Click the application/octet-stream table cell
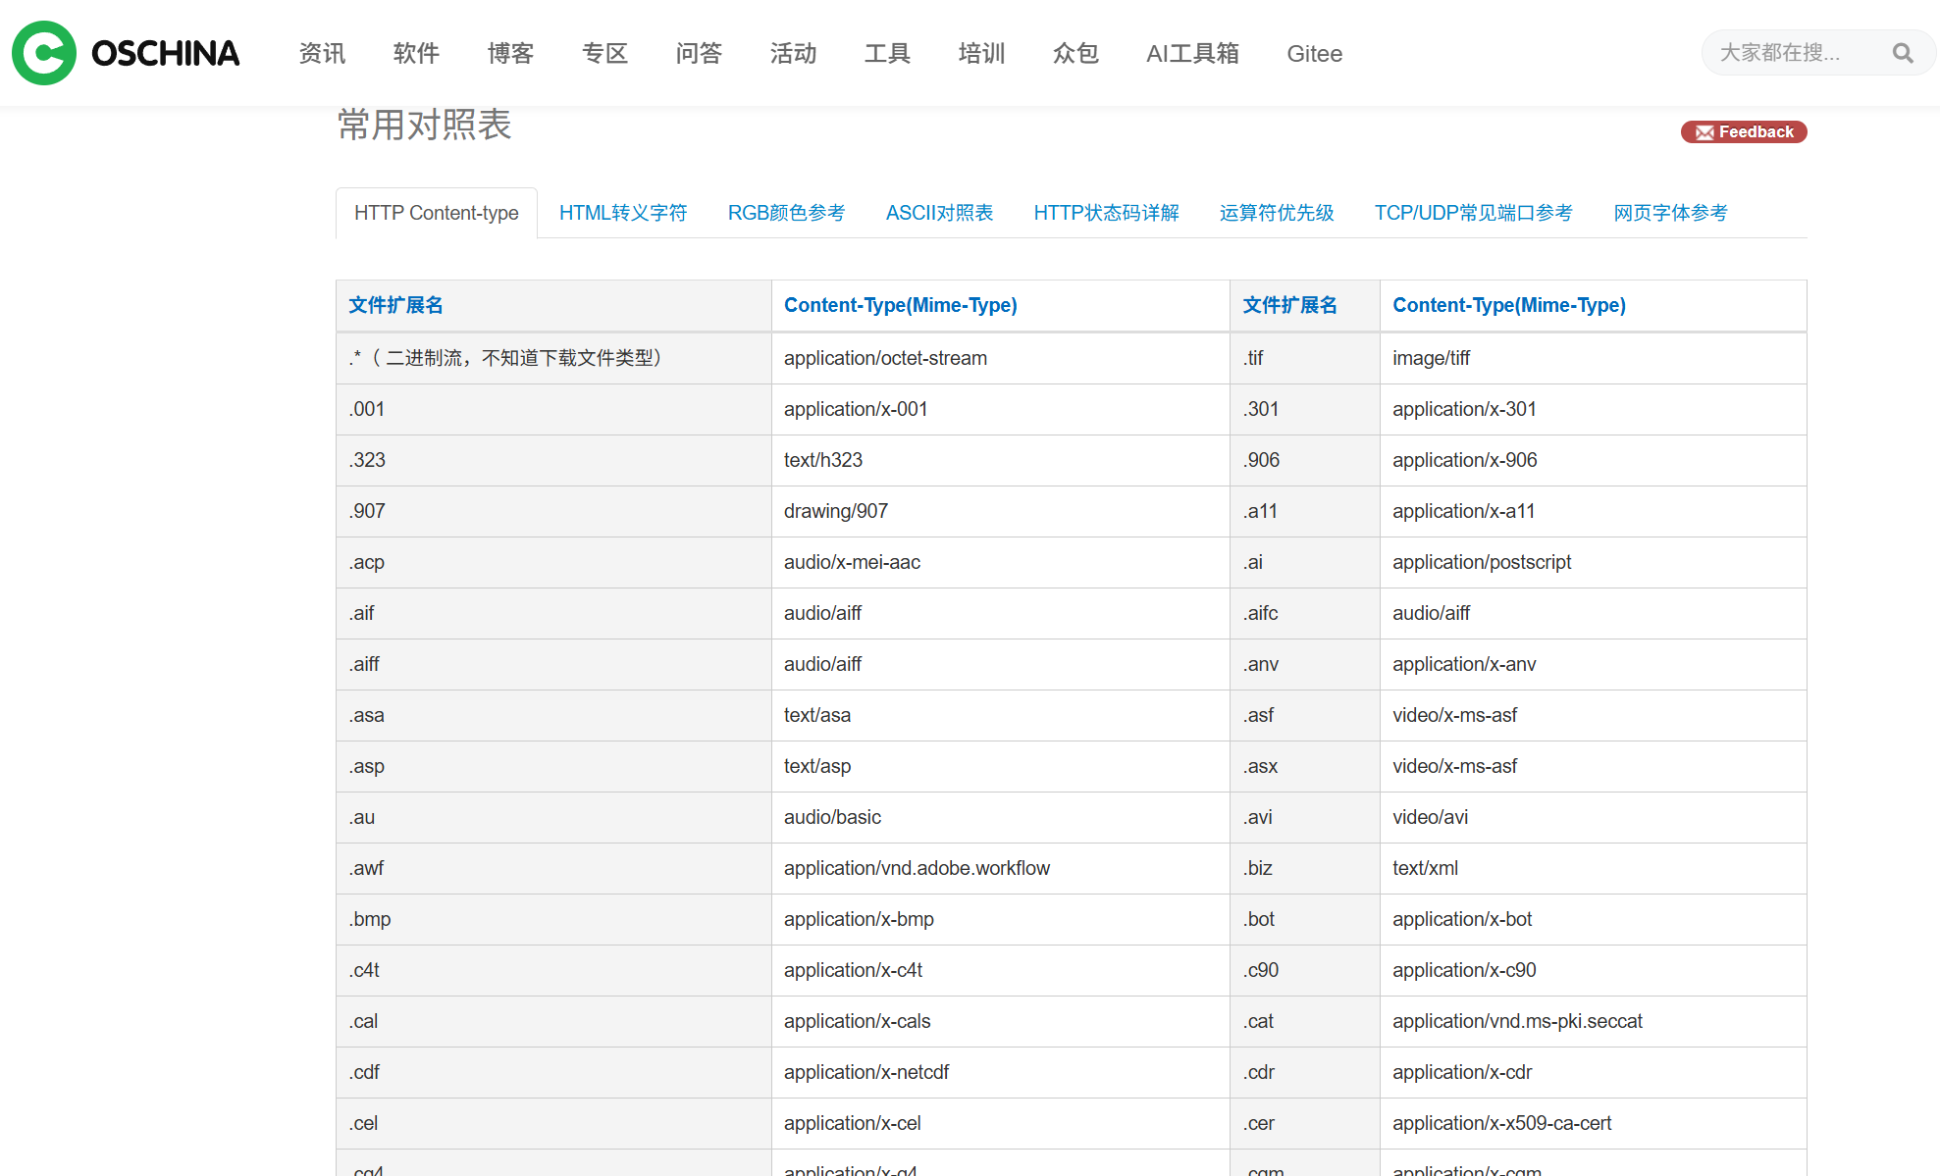This screenshot has width=1940, height=1176. [x=885, y=358]
